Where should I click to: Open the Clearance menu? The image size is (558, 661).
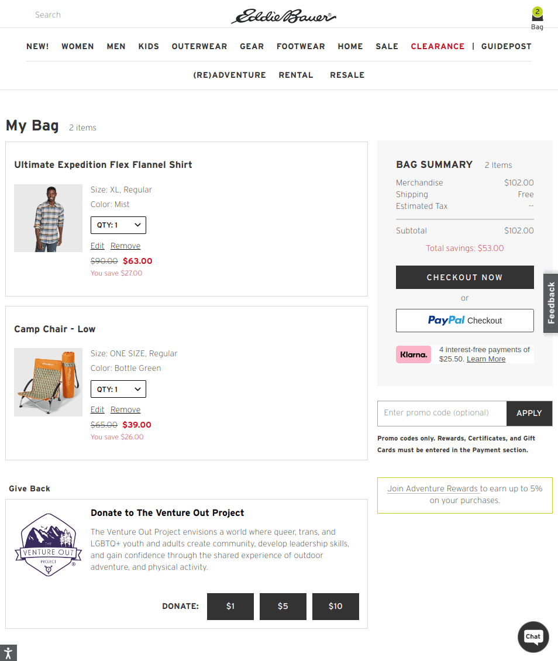pyautogui.click(x=438, y=46)
